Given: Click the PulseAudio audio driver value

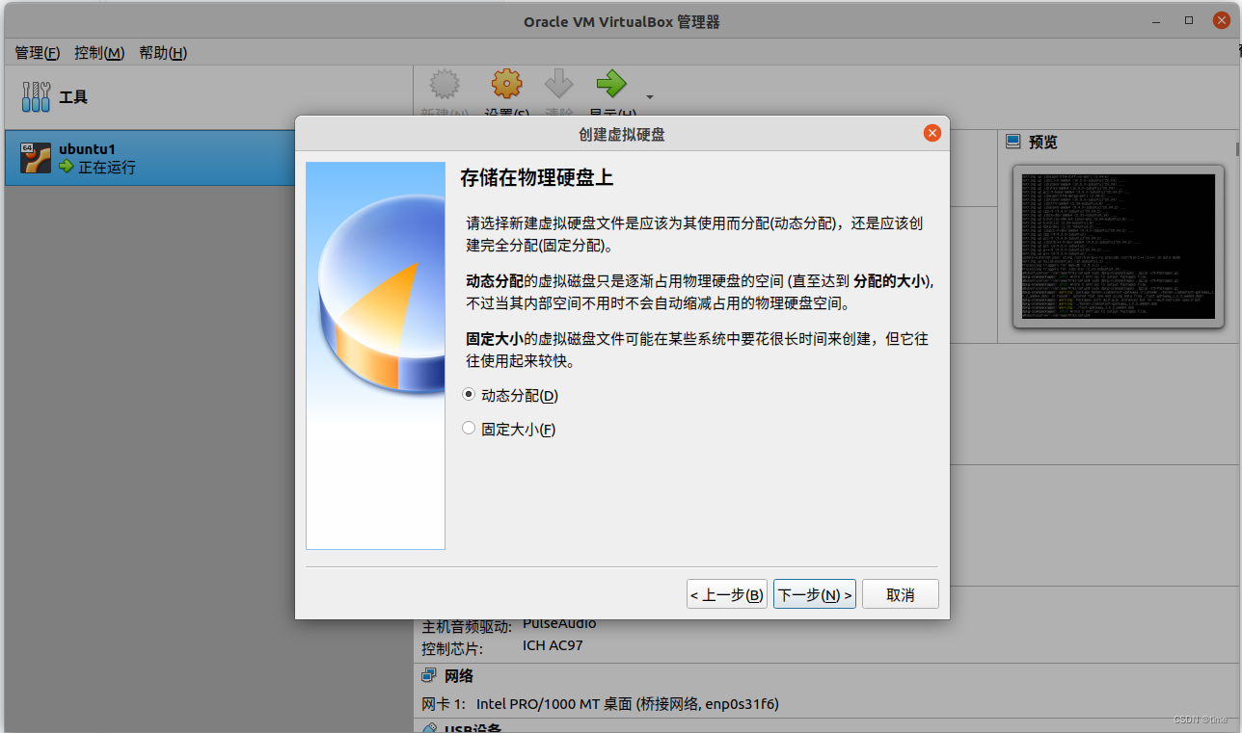Looking at the screenshot, I should pyautogui.click(x=559, y=624).
